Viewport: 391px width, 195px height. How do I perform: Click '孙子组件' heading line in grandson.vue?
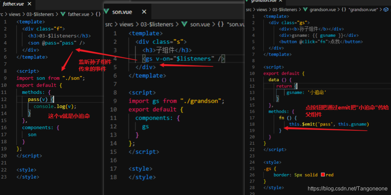coord(311,29)
